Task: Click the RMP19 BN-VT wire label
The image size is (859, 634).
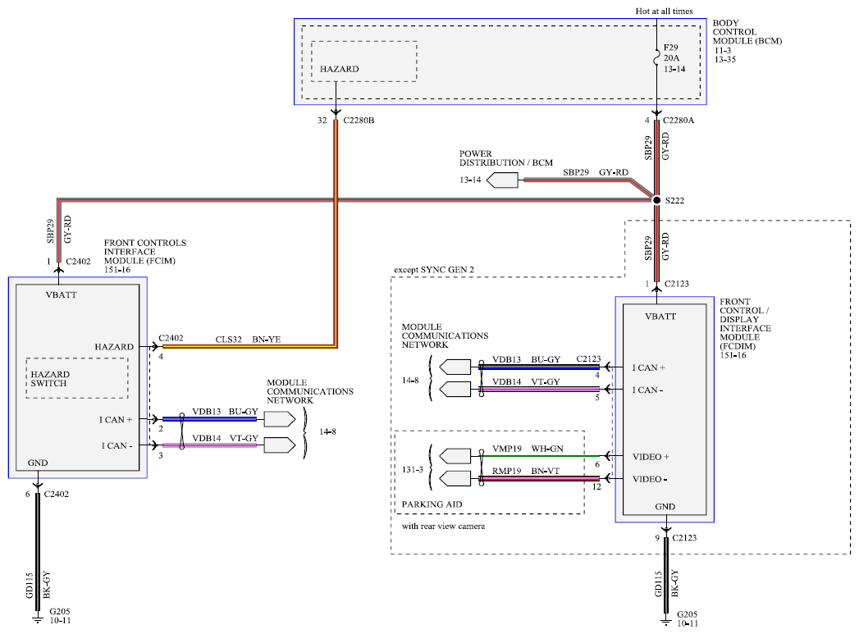Action: pos(526,471)
